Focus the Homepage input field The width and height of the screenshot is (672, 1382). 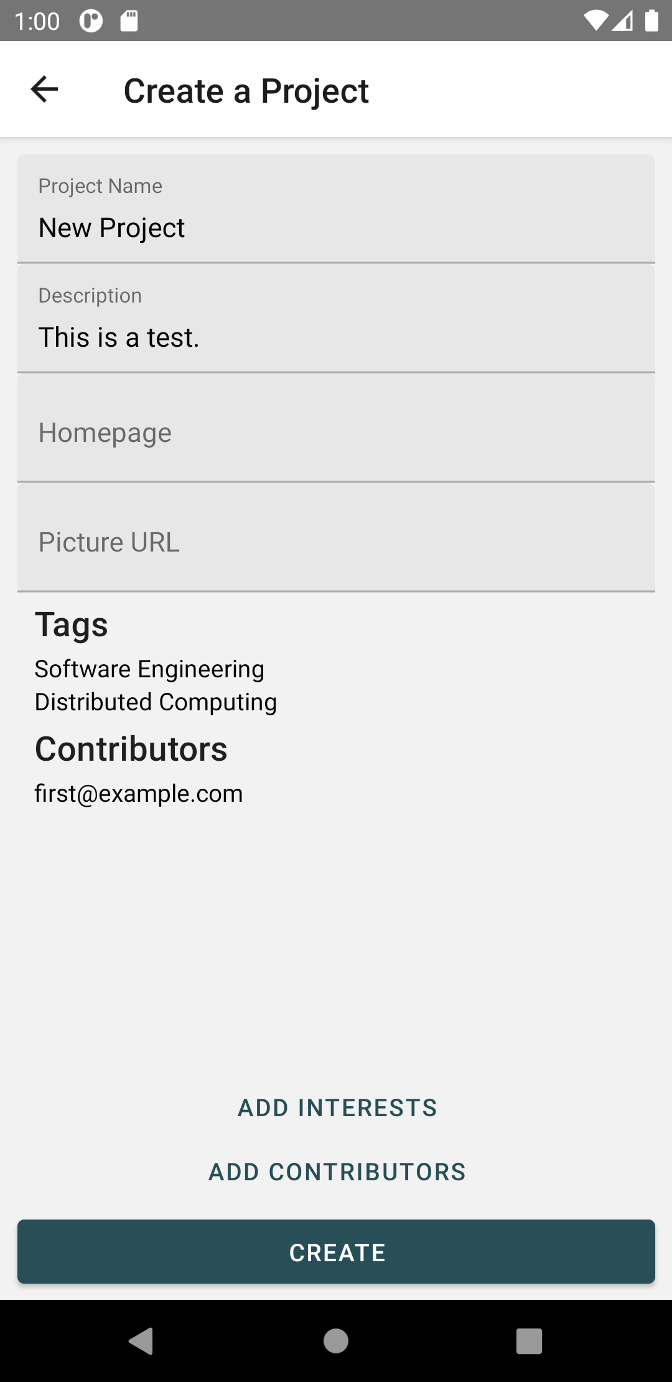(x=336, y=429)
